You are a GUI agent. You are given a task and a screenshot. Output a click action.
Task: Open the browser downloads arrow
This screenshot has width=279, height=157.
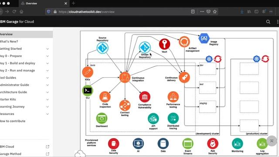pyautogui.click(x=242, y=12)
